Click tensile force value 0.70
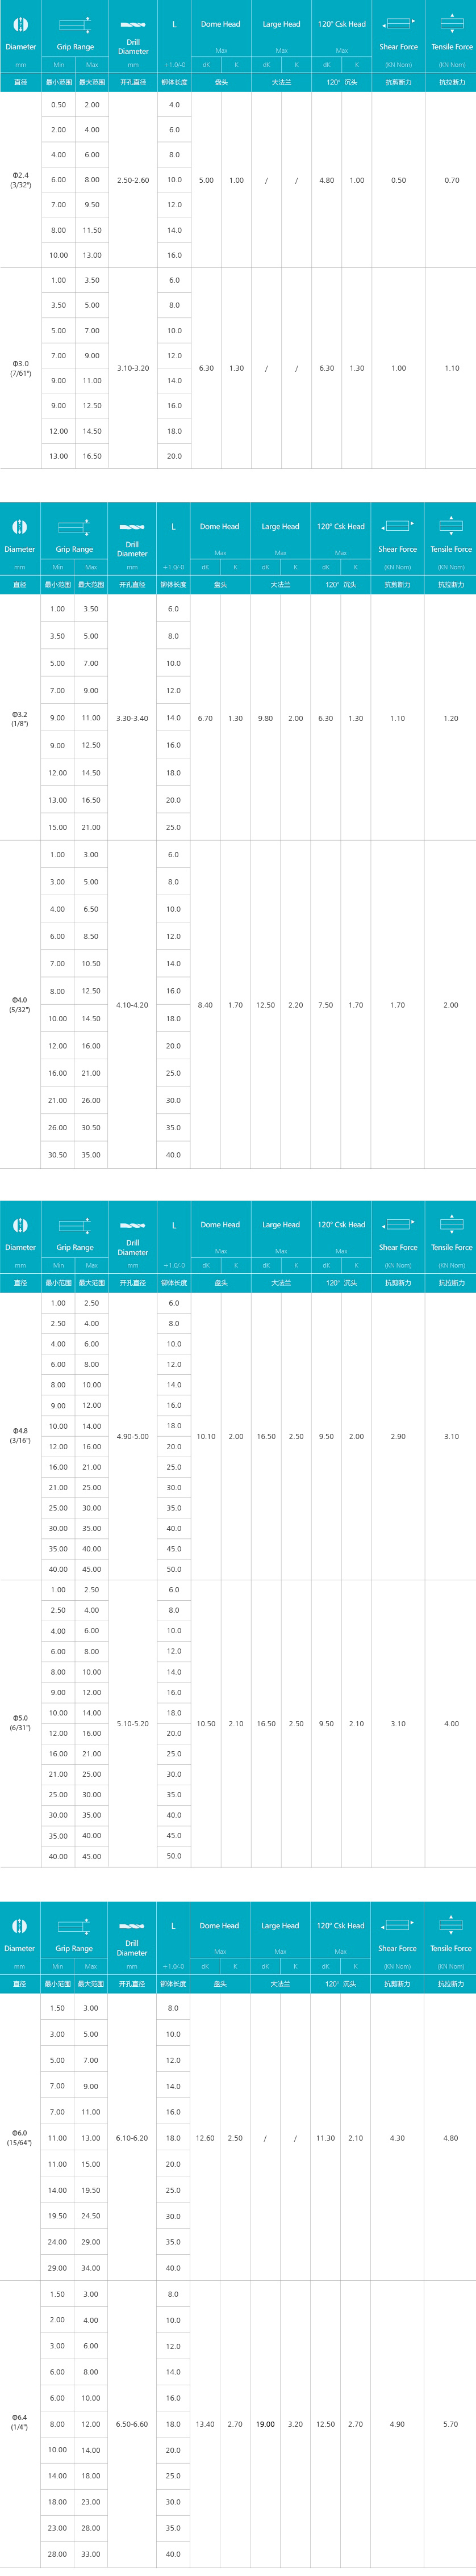The height and width of the screenshot is (2576, 476). [x=452, y=180]
